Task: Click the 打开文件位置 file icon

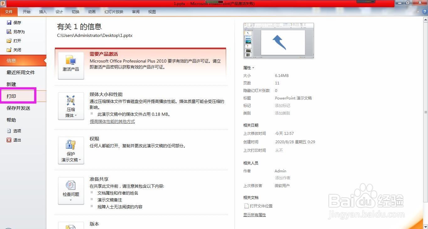Action: pyautogui.click(x=246, y=206)
